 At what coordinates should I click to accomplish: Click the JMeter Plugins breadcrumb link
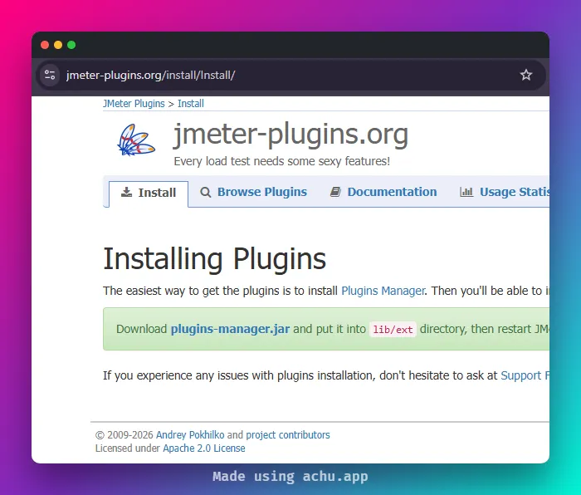pos(134,104)
